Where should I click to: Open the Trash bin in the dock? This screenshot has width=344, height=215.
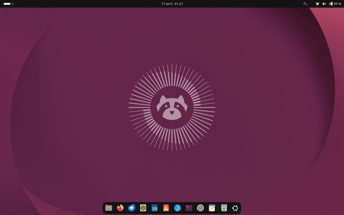pyautogui.click(x=224, y=208)
